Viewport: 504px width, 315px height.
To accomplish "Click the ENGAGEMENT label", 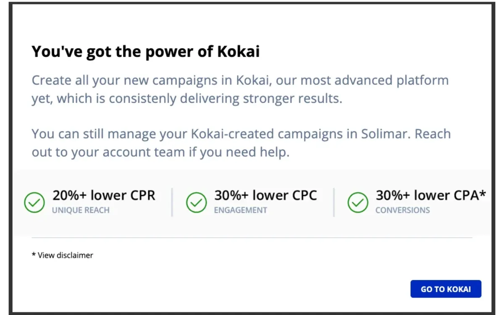I will [241, 210].
